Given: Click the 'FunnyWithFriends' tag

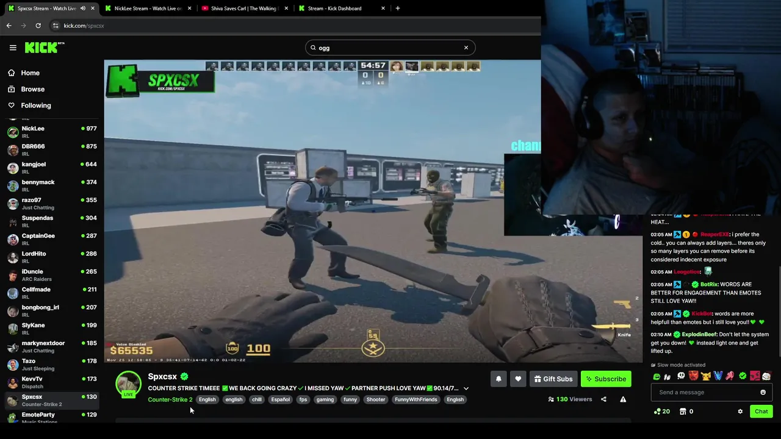Looking at the screenshot, I should coord(416,399).
